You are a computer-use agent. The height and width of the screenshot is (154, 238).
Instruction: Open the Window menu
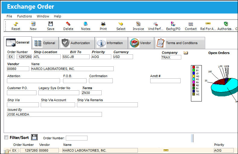click(43, 16)
